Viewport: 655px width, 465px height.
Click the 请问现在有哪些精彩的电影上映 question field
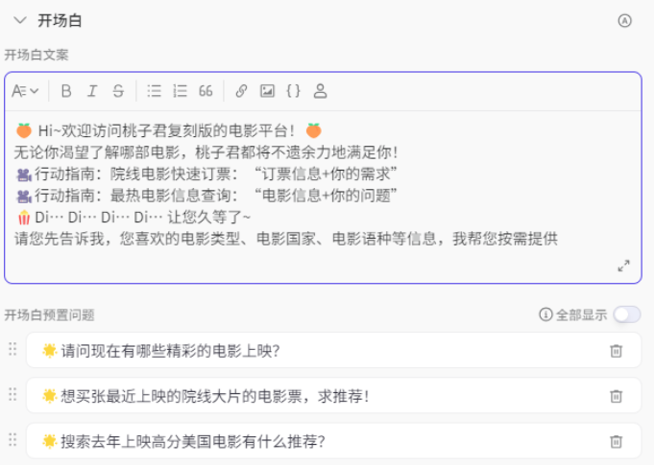pos(333,350)
